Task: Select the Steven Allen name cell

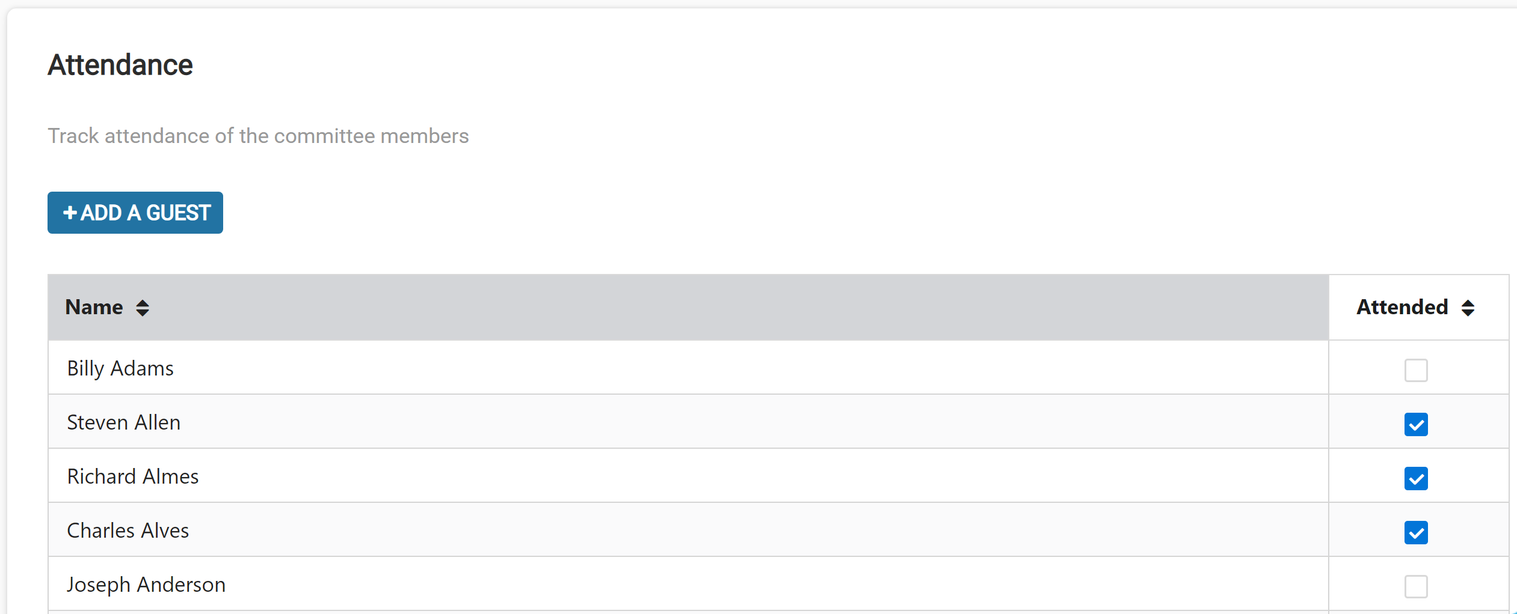Action: tap(688, 422)
